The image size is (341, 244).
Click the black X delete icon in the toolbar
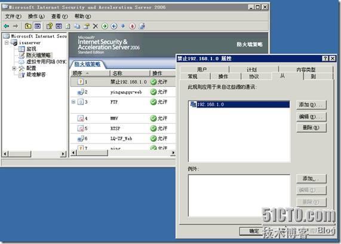click(96, 26)
